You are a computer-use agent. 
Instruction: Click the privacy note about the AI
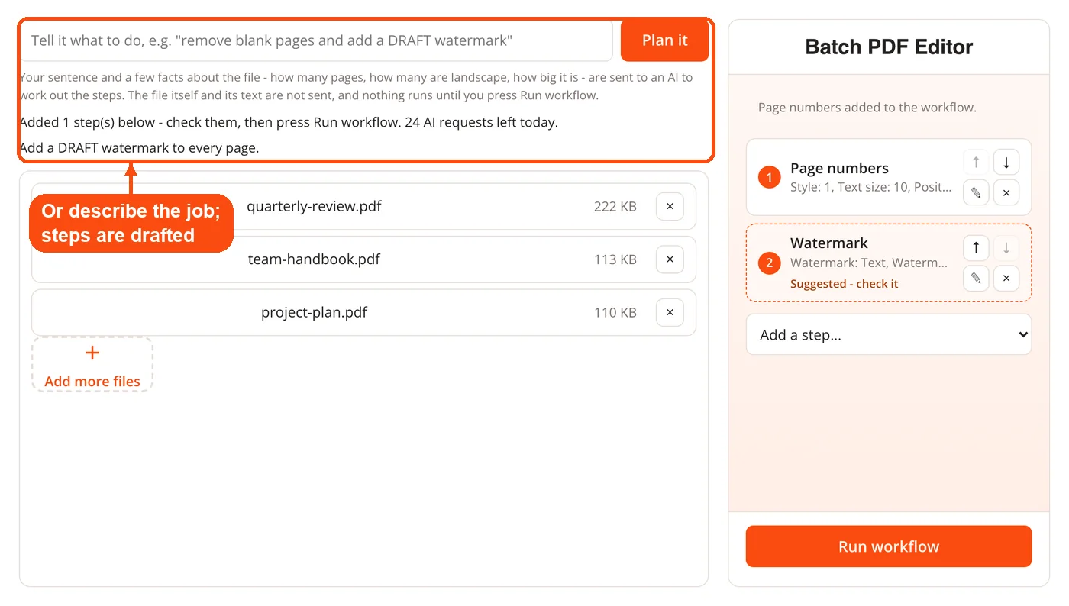356,86
